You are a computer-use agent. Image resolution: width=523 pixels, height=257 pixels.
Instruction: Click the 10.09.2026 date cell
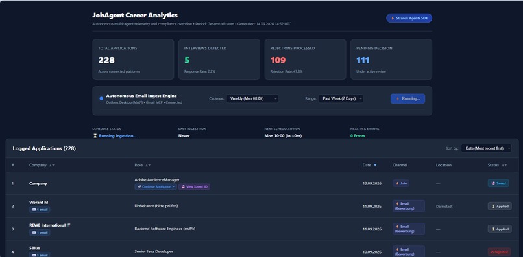click(x=372, y=252)
